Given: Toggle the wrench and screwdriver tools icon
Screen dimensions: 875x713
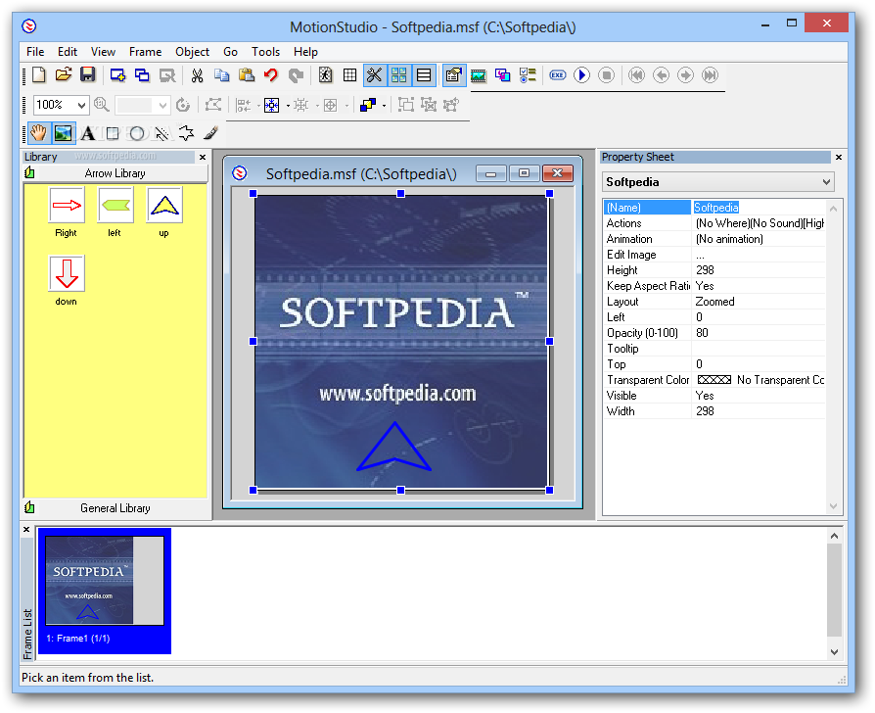Looking at the screenshot, I should pos(375,74).
